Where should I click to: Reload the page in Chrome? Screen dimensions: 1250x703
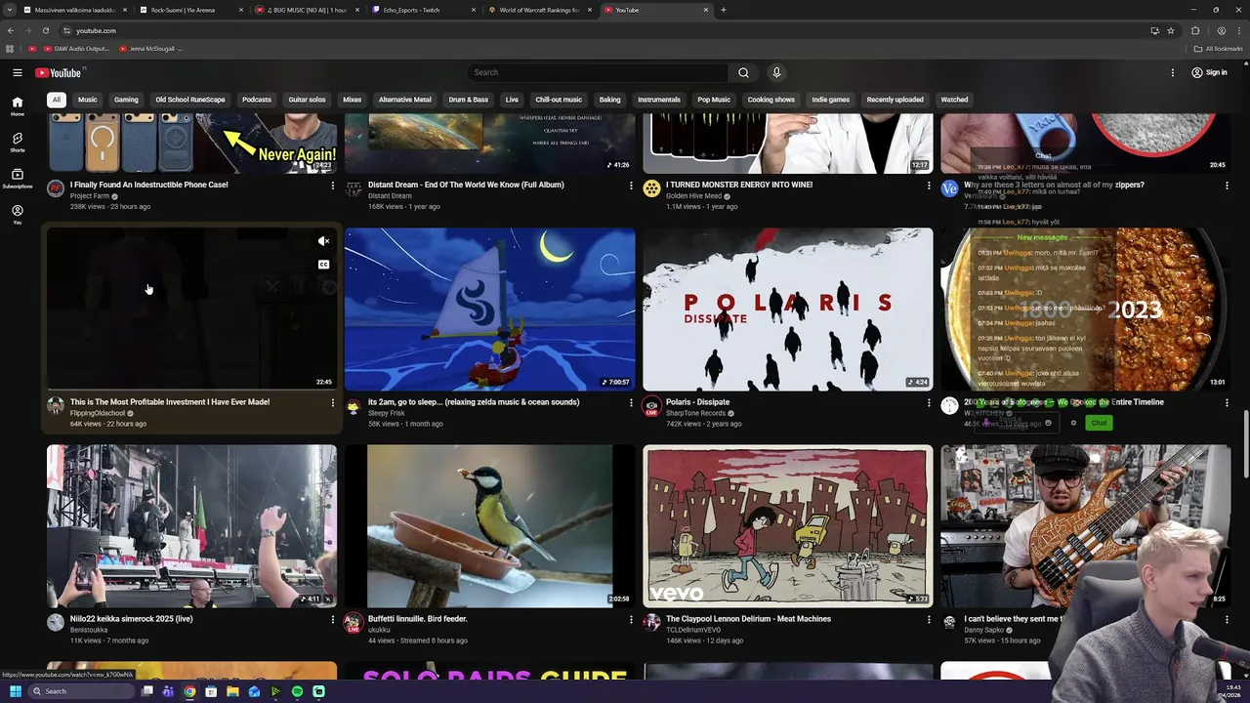[45, 30]
